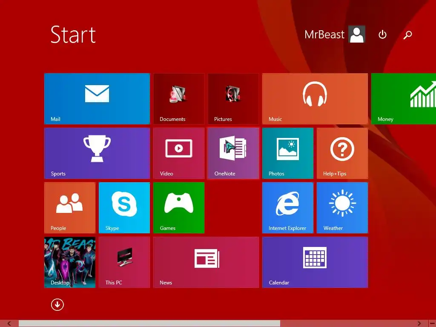Viewport: 436px width, 327px height.
Task: Click the power options button
Action: coord(382,34)
